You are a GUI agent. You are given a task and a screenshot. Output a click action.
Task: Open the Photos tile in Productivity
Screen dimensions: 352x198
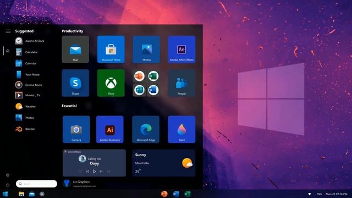tap(146, 49)
